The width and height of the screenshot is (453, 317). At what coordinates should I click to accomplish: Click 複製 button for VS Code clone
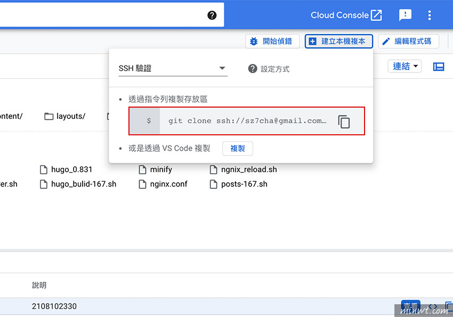point(238,148)
